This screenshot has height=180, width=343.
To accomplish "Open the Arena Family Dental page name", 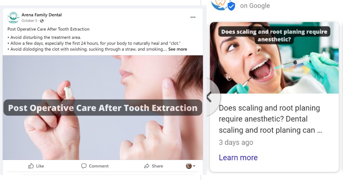I will pos(41,15).
